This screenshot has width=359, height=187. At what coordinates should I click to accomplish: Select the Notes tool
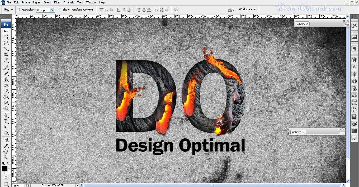(x=6, y=140)
